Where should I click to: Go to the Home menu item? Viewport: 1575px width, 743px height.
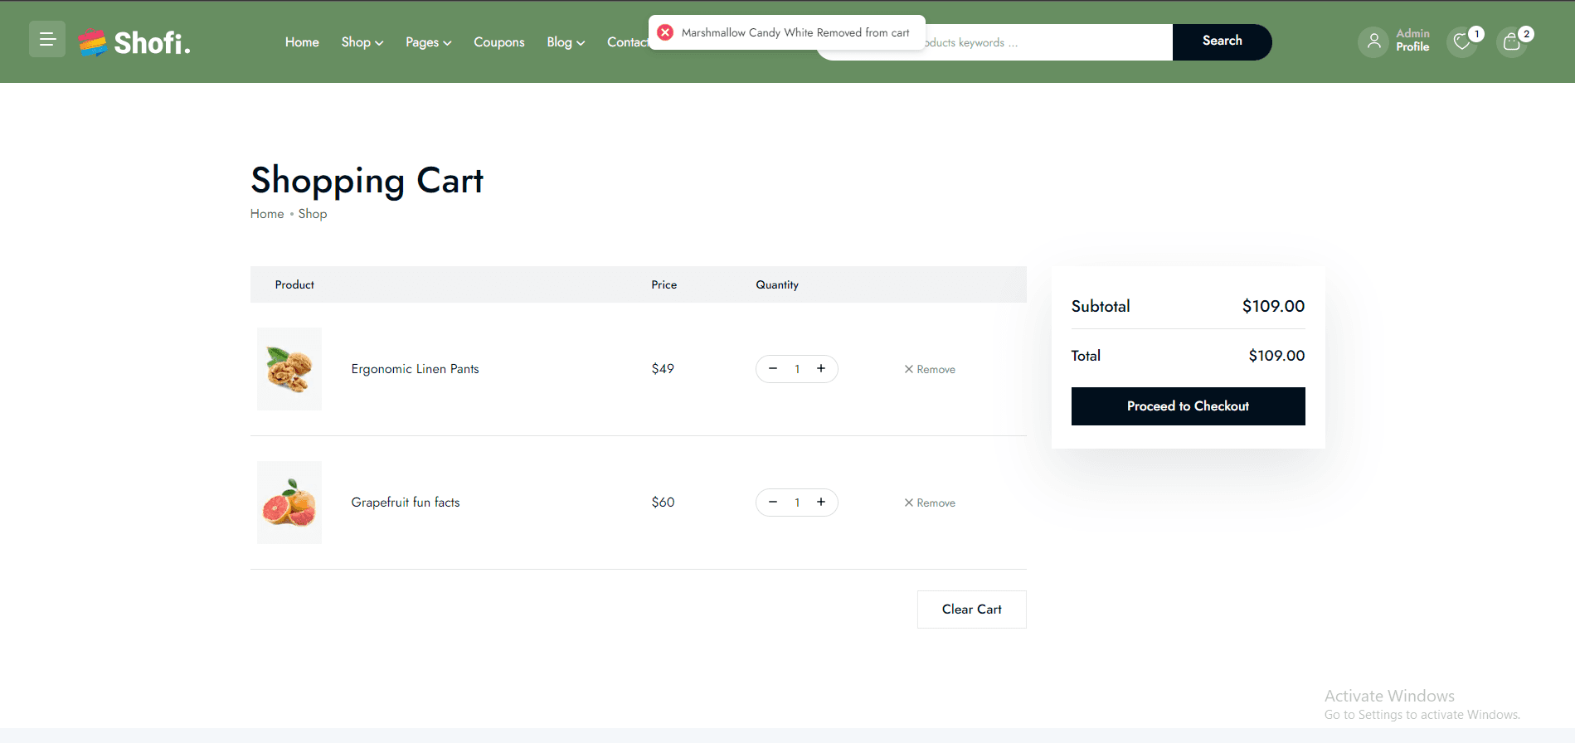[302, 42]
